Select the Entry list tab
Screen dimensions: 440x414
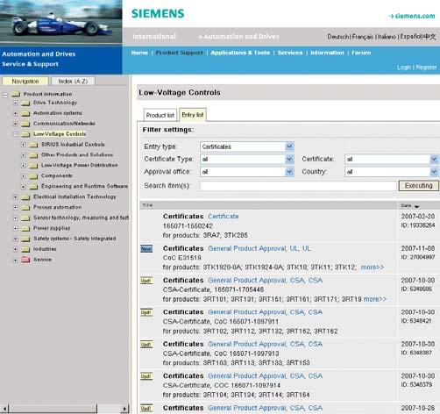tap(193, 115)
